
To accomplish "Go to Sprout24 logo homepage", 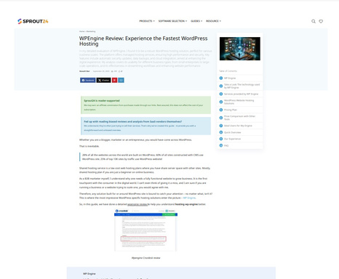I will 33,21.
